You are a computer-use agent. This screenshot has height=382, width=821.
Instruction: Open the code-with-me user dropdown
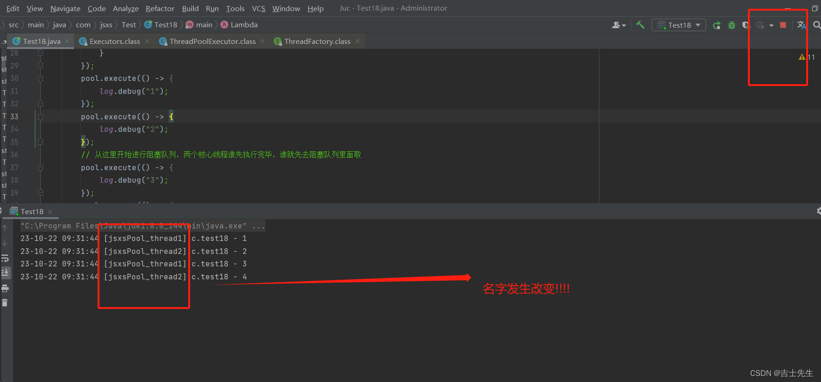click(619, 25)
